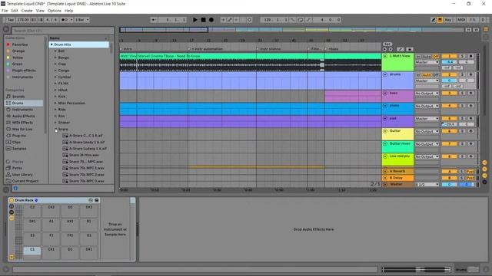Open the No Output dropdown on bass track
Screen dimensions: 492x276
pyautogui.click(x=427, y=94)
